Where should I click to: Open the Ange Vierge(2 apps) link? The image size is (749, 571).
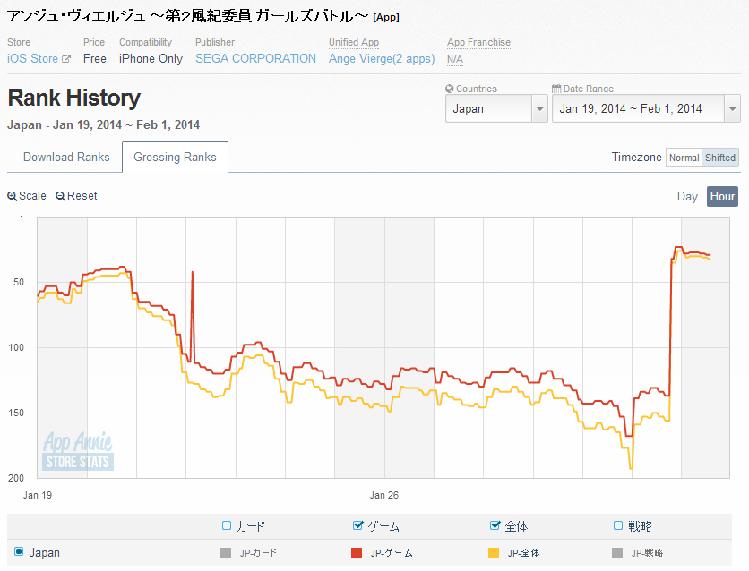click(382, 59)
